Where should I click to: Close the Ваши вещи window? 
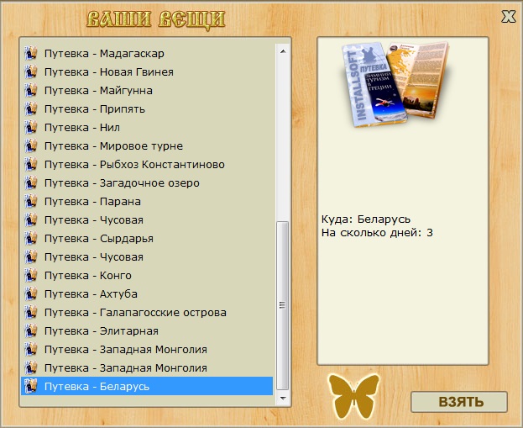click(509, 16)
